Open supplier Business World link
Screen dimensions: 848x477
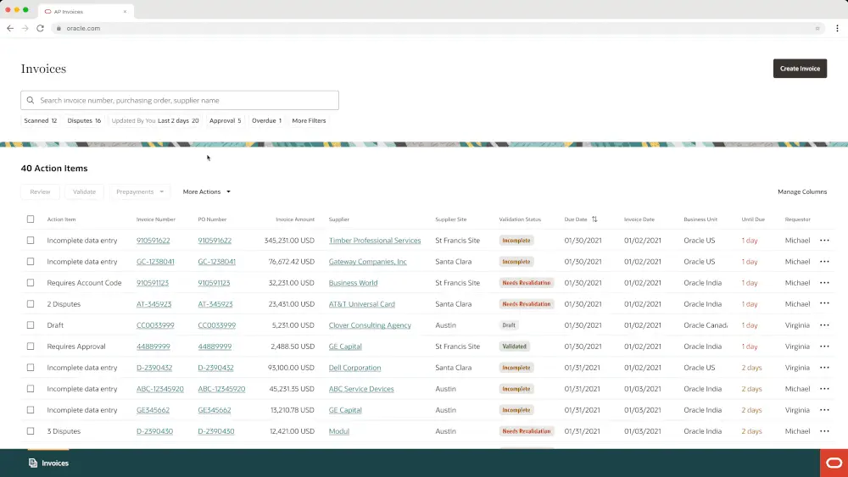[x=353, y=282]
